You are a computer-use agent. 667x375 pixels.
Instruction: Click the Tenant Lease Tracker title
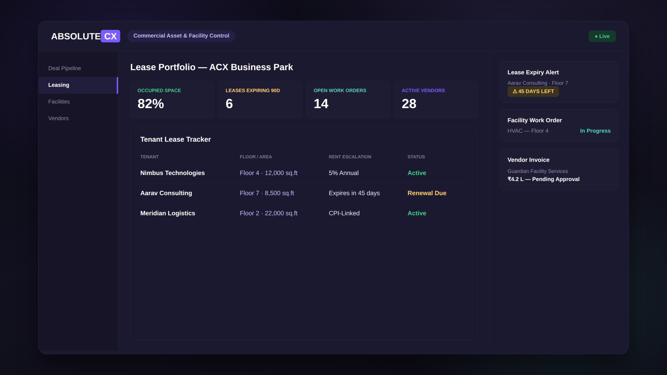coord(176,139)
